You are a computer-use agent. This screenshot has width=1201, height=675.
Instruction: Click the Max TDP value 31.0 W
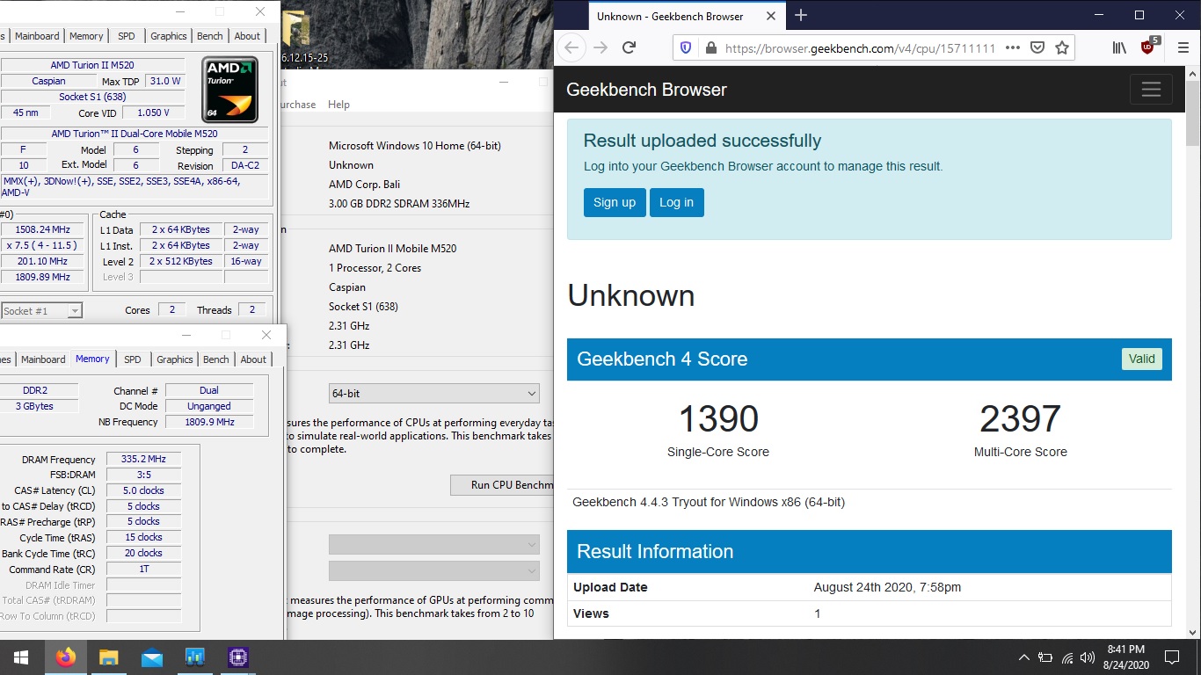pos(164,81)
